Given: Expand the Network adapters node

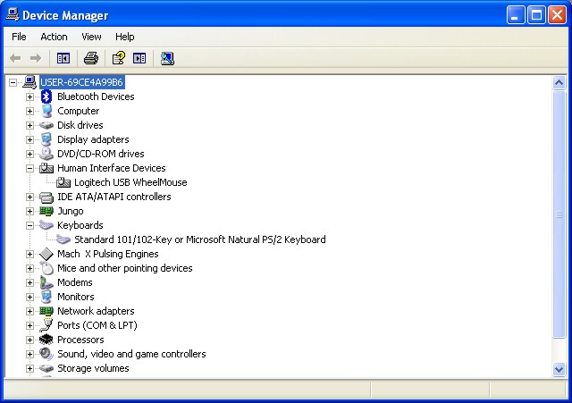Looking at the screenshot, I should pos(29,311).
